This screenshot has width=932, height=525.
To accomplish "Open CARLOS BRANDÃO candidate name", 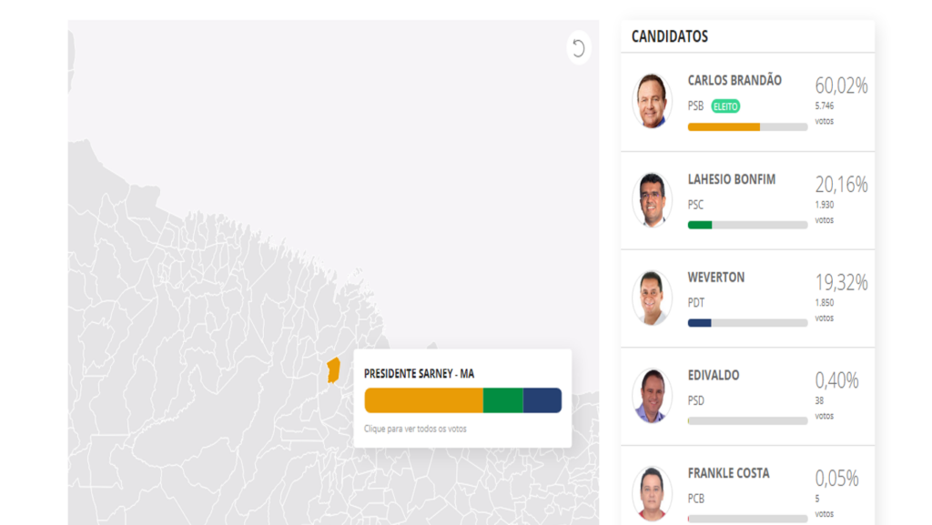I will coord(734,81).
